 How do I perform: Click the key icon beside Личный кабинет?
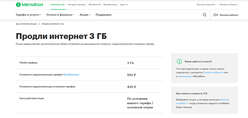216,15
